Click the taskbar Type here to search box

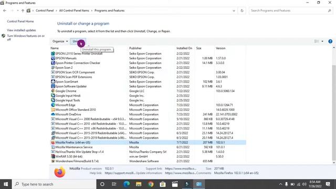[55, 184]
